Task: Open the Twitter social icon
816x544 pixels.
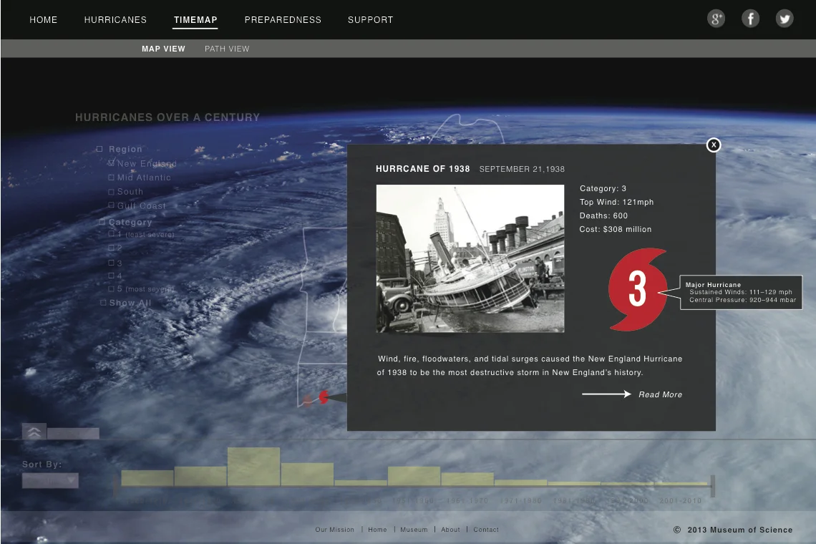Action: (x=785, y=19)
